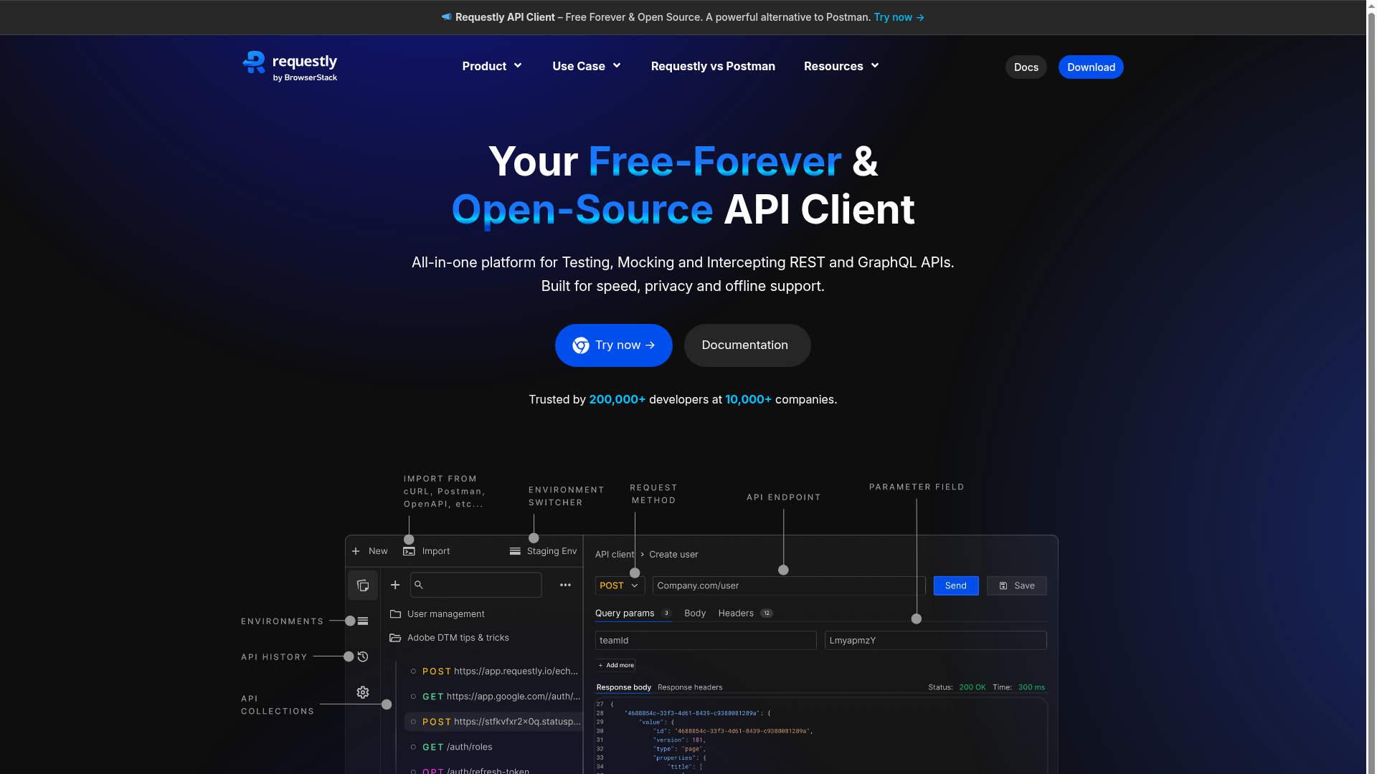The height and width of the screenshot is (774, 1377).
Task: Click the Company.com/user endpoint field
Action: tap(789, 586)
